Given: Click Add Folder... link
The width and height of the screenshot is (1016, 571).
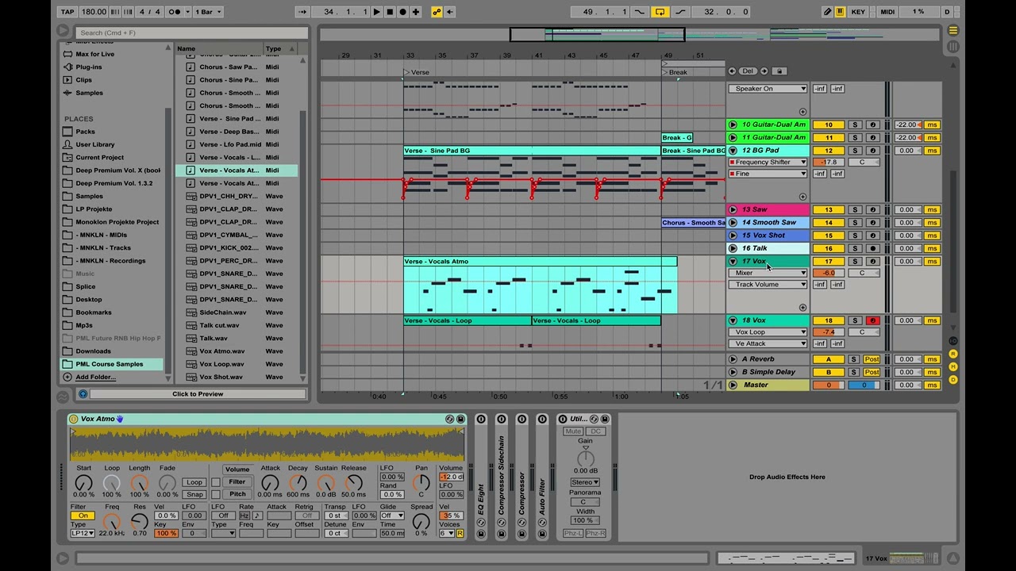Looking at the screenshot, I should coord(95,377).
